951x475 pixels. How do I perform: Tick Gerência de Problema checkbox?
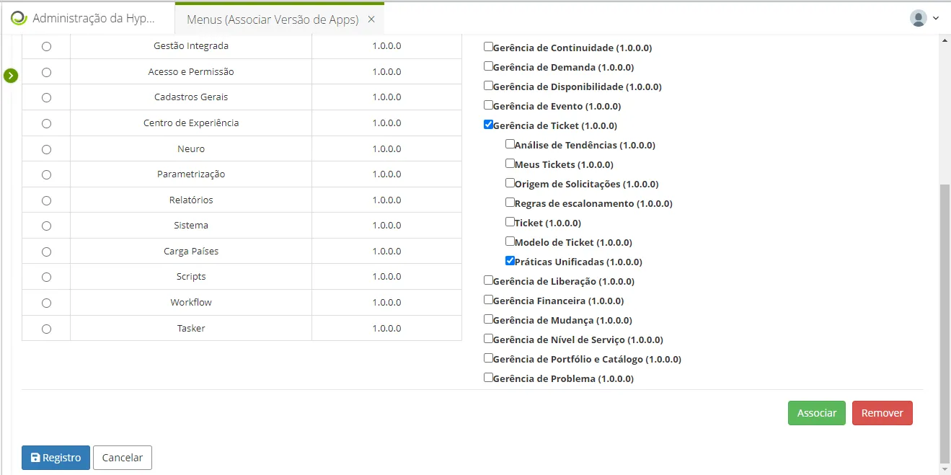pyautogui.click(x=488, y=378)
